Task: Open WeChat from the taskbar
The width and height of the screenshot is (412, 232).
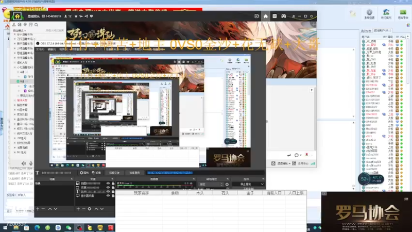Action: pos(68,228)
